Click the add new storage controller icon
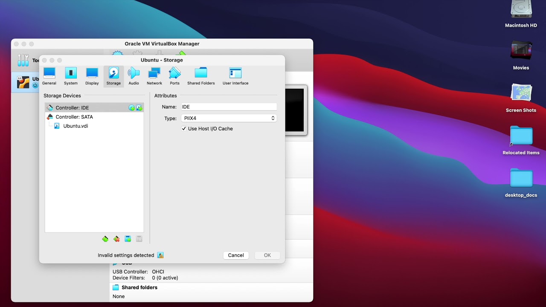Viewport: 546px width, 307px height. coord(105,239)
